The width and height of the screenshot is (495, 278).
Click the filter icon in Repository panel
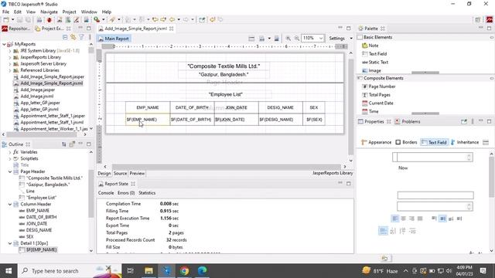coord(81,37)
